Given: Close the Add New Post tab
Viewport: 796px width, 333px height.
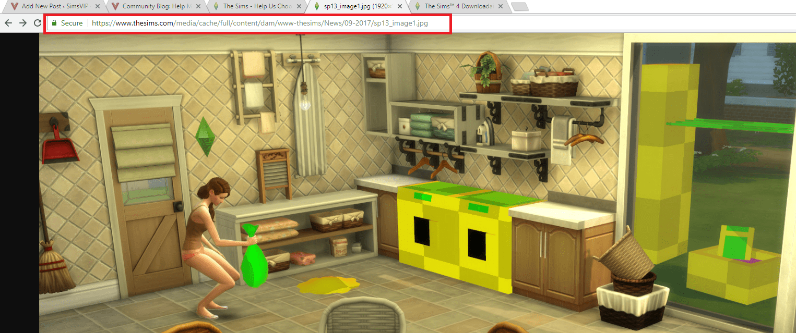Looking at the screenshot, I should click(x=98, y=7).
